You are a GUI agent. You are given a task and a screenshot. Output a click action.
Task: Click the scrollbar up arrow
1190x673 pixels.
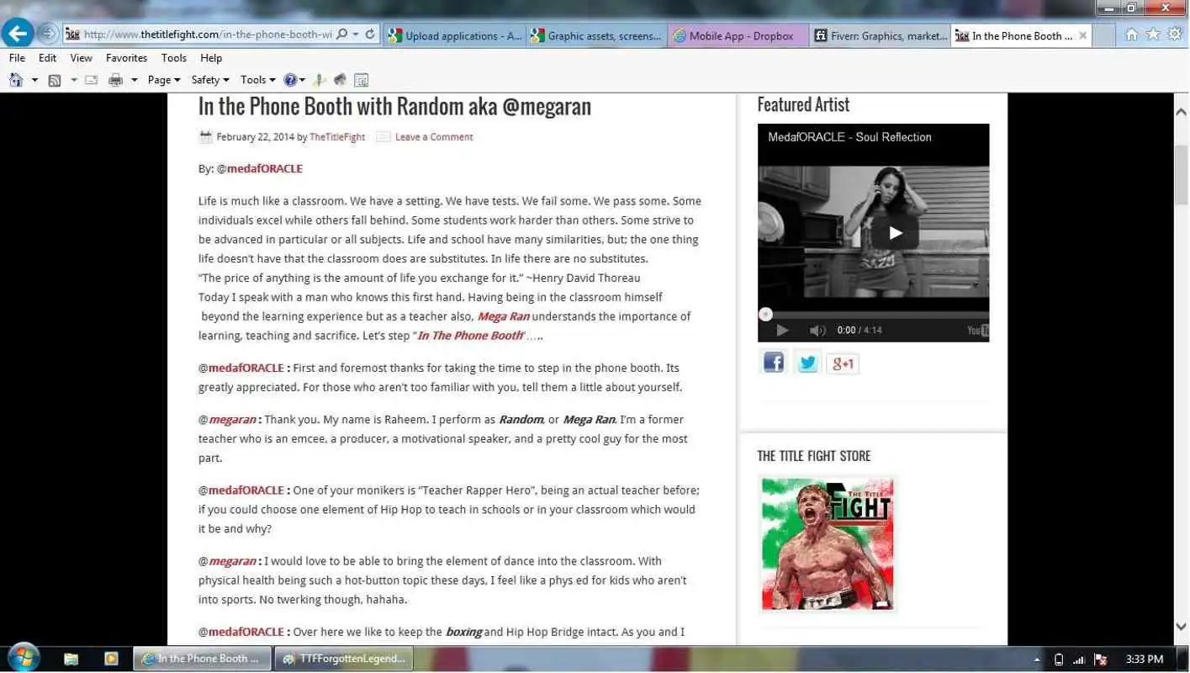[x=1181, y=111]
